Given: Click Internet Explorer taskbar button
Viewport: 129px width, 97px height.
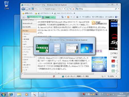Looking at the screenshot, I should coord(11,94).
